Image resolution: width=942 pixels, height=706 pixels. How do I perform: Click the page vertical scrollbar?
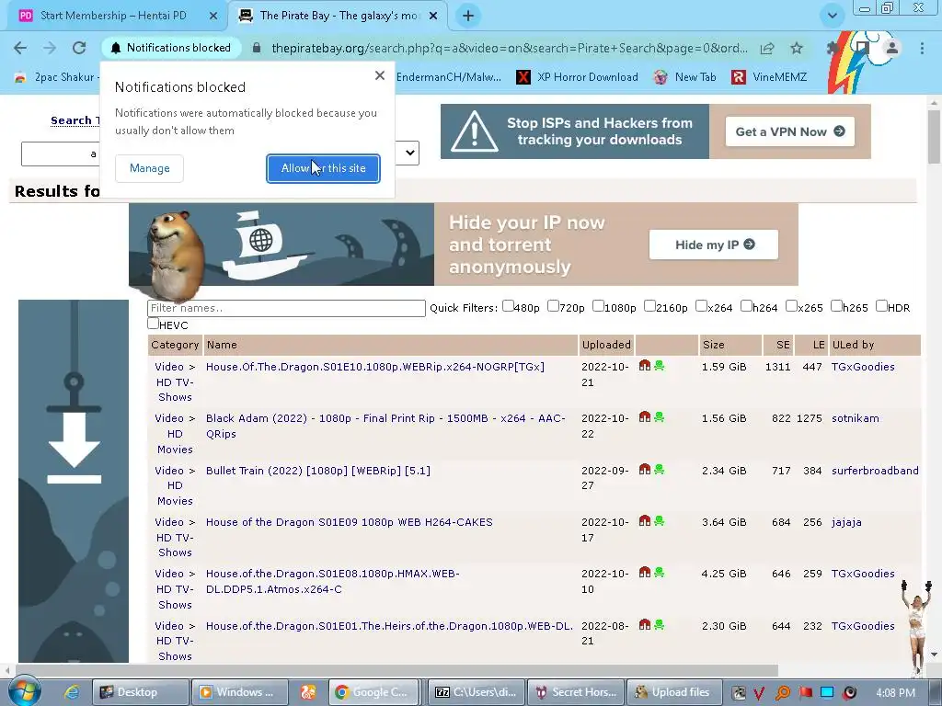934,137
